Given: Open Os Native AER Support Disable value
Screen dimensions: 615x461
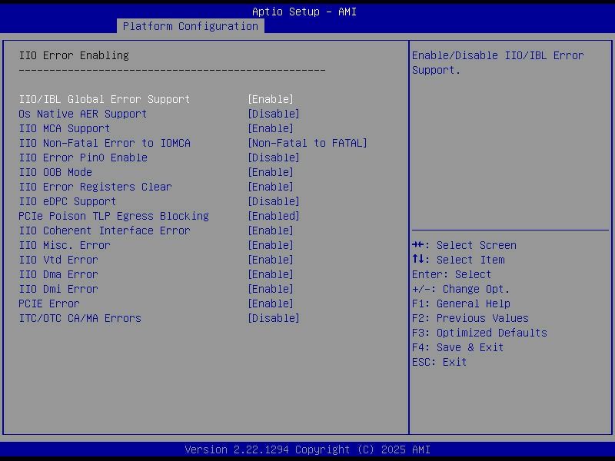Looking at the screenshot, I should [274, 114].
